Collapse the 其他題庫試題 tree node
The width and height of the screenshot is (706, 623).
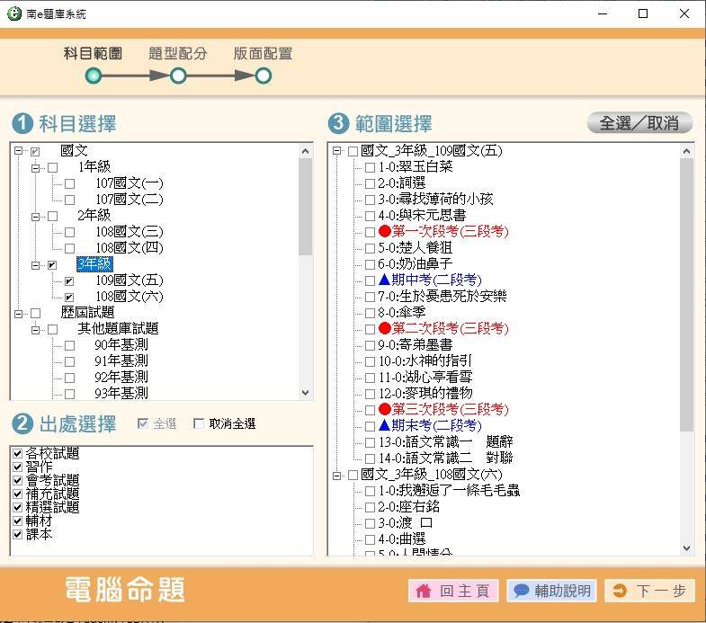tap(36, 330)
